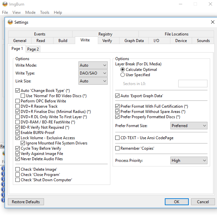
Task: Open the View menu
Action: point(16,12)
